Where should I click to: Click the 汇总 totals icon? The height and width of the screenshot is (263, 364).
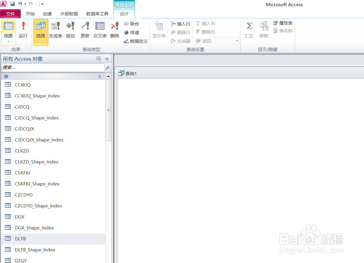(249, 30)
